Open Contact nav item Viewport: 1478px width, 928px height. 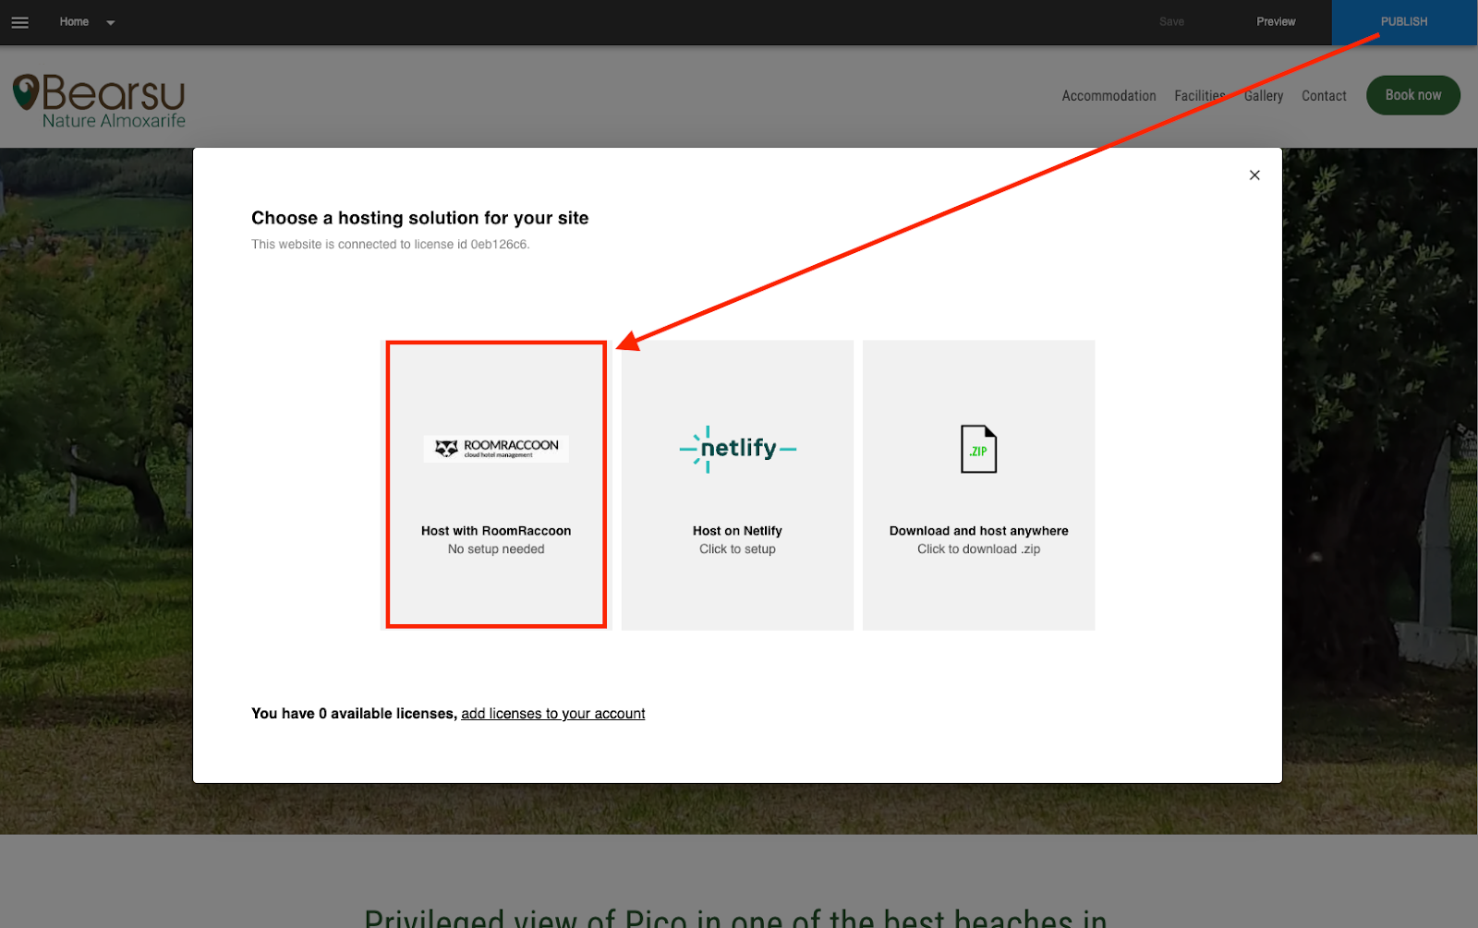(x=1324, y=96)
